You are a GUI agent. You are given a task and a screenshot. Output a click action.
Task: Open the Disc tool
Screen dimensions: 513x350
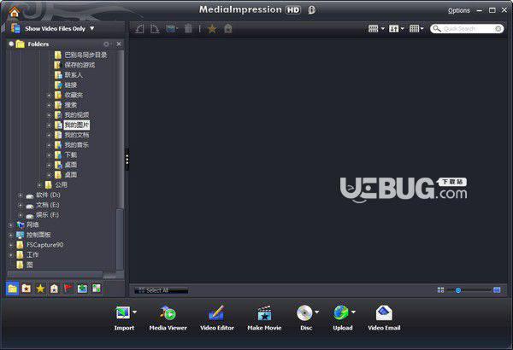(x=306, y=318)
